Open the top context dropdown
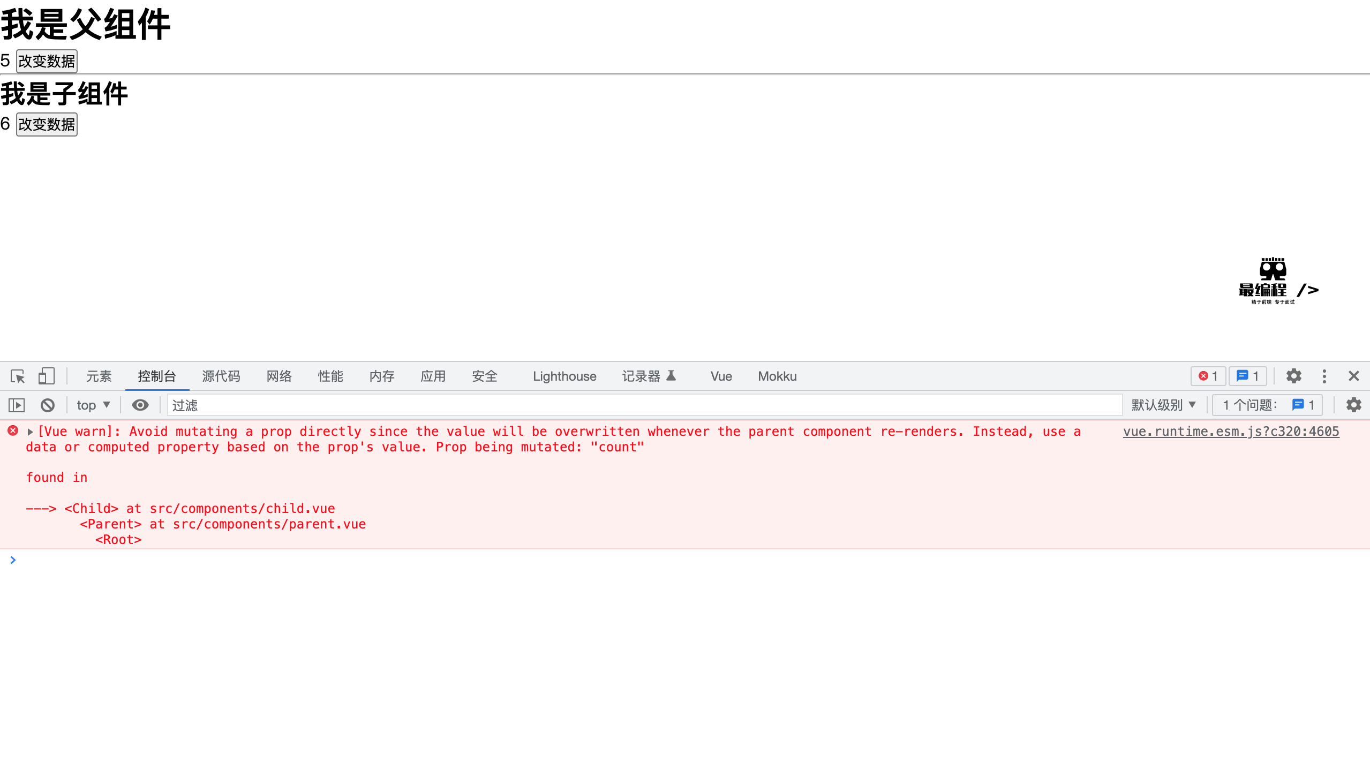This screenshot has height=771, width=1370. (93, 405)
